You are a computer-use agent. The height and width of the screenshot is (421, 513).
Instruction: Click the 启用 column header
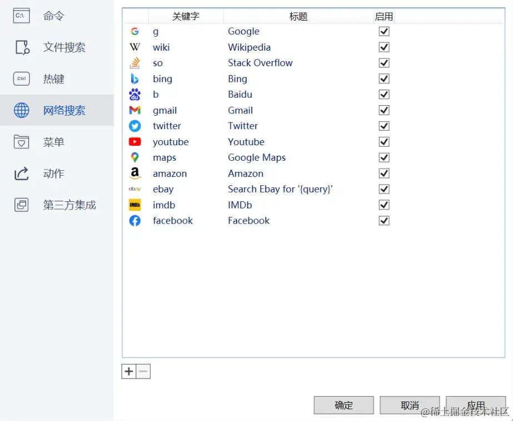pos(384,16)
